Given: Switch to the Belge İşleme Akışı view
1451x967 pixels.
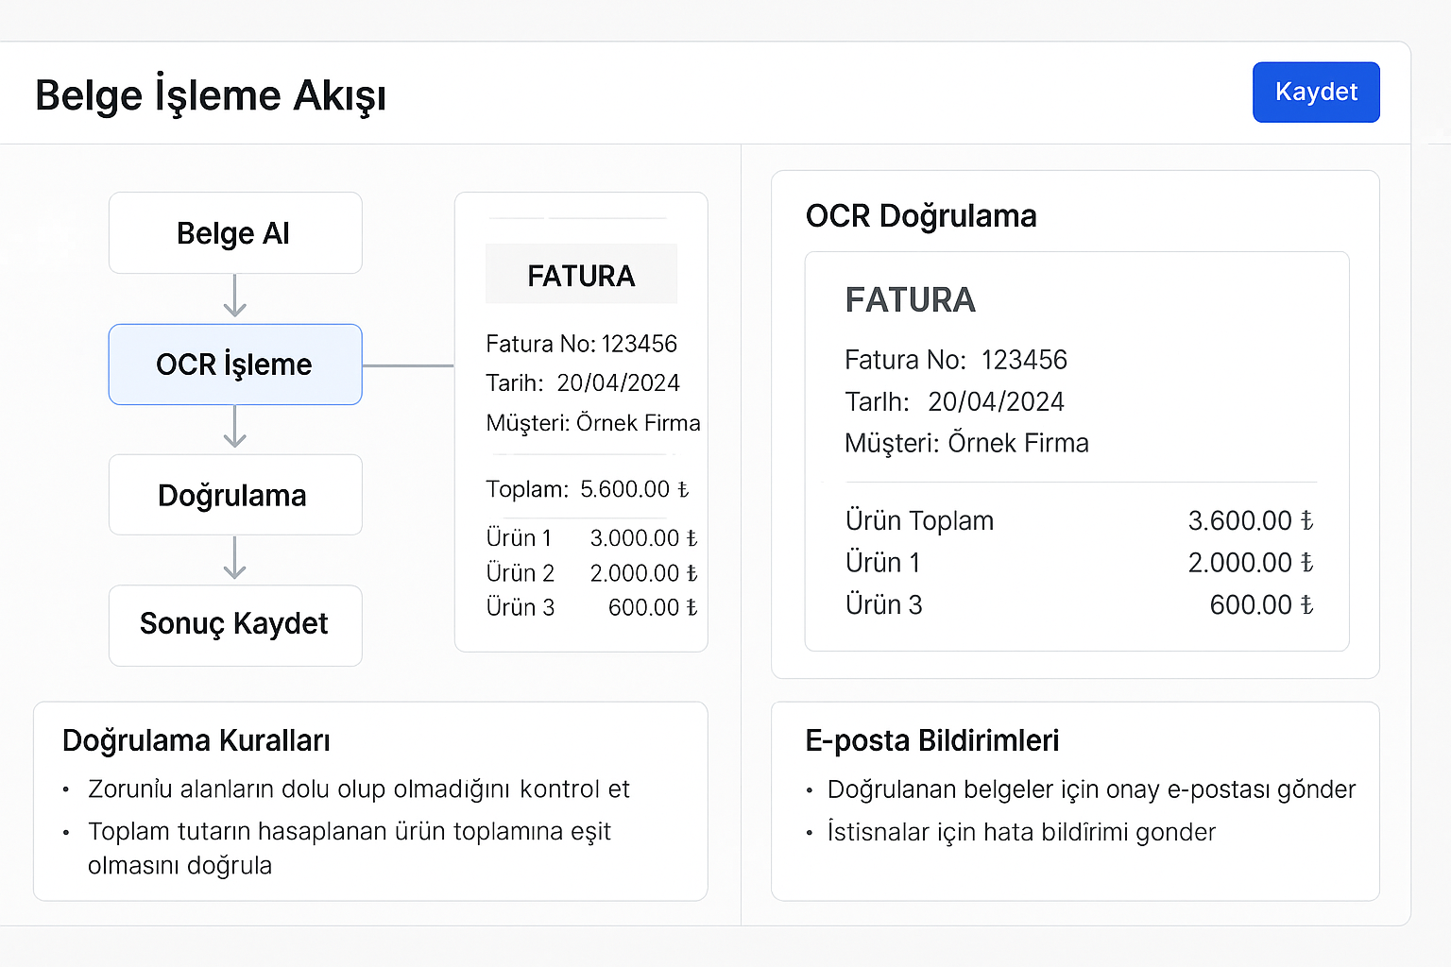Looking at the screenshot, I should pyautogui.click(x=210, y=94).
